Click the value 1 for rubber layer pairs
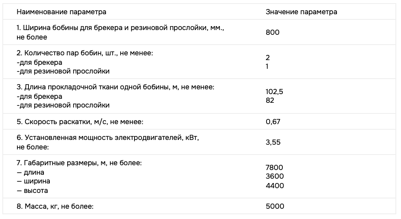401x219 pixels. (x=267, y=66)
